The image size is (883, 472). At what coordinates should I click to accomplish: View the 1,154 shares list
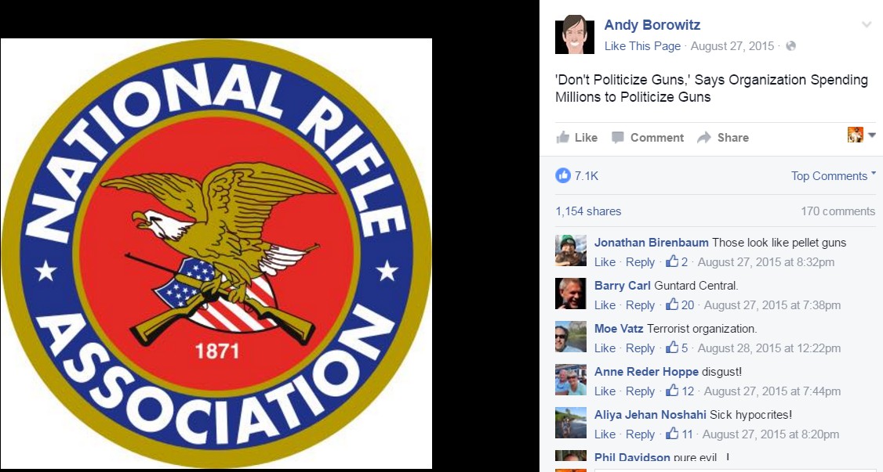(x=588, y=211)
